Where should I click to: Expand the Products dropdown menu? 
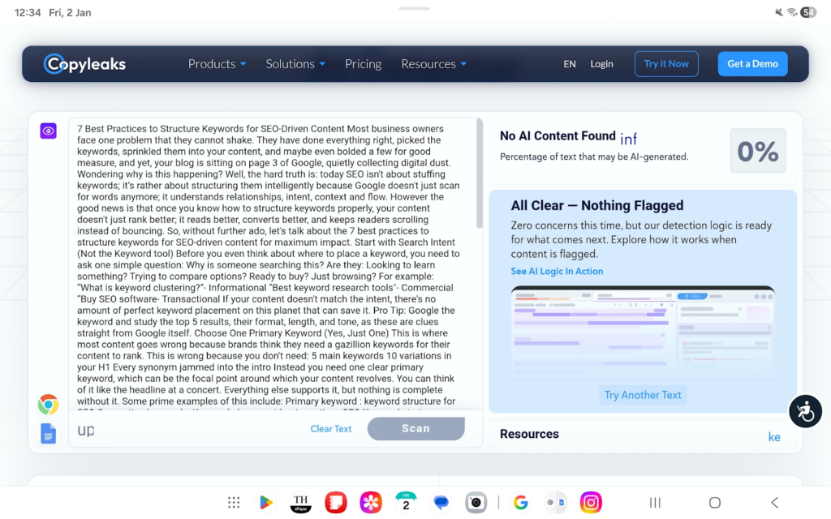coord(217,64)
